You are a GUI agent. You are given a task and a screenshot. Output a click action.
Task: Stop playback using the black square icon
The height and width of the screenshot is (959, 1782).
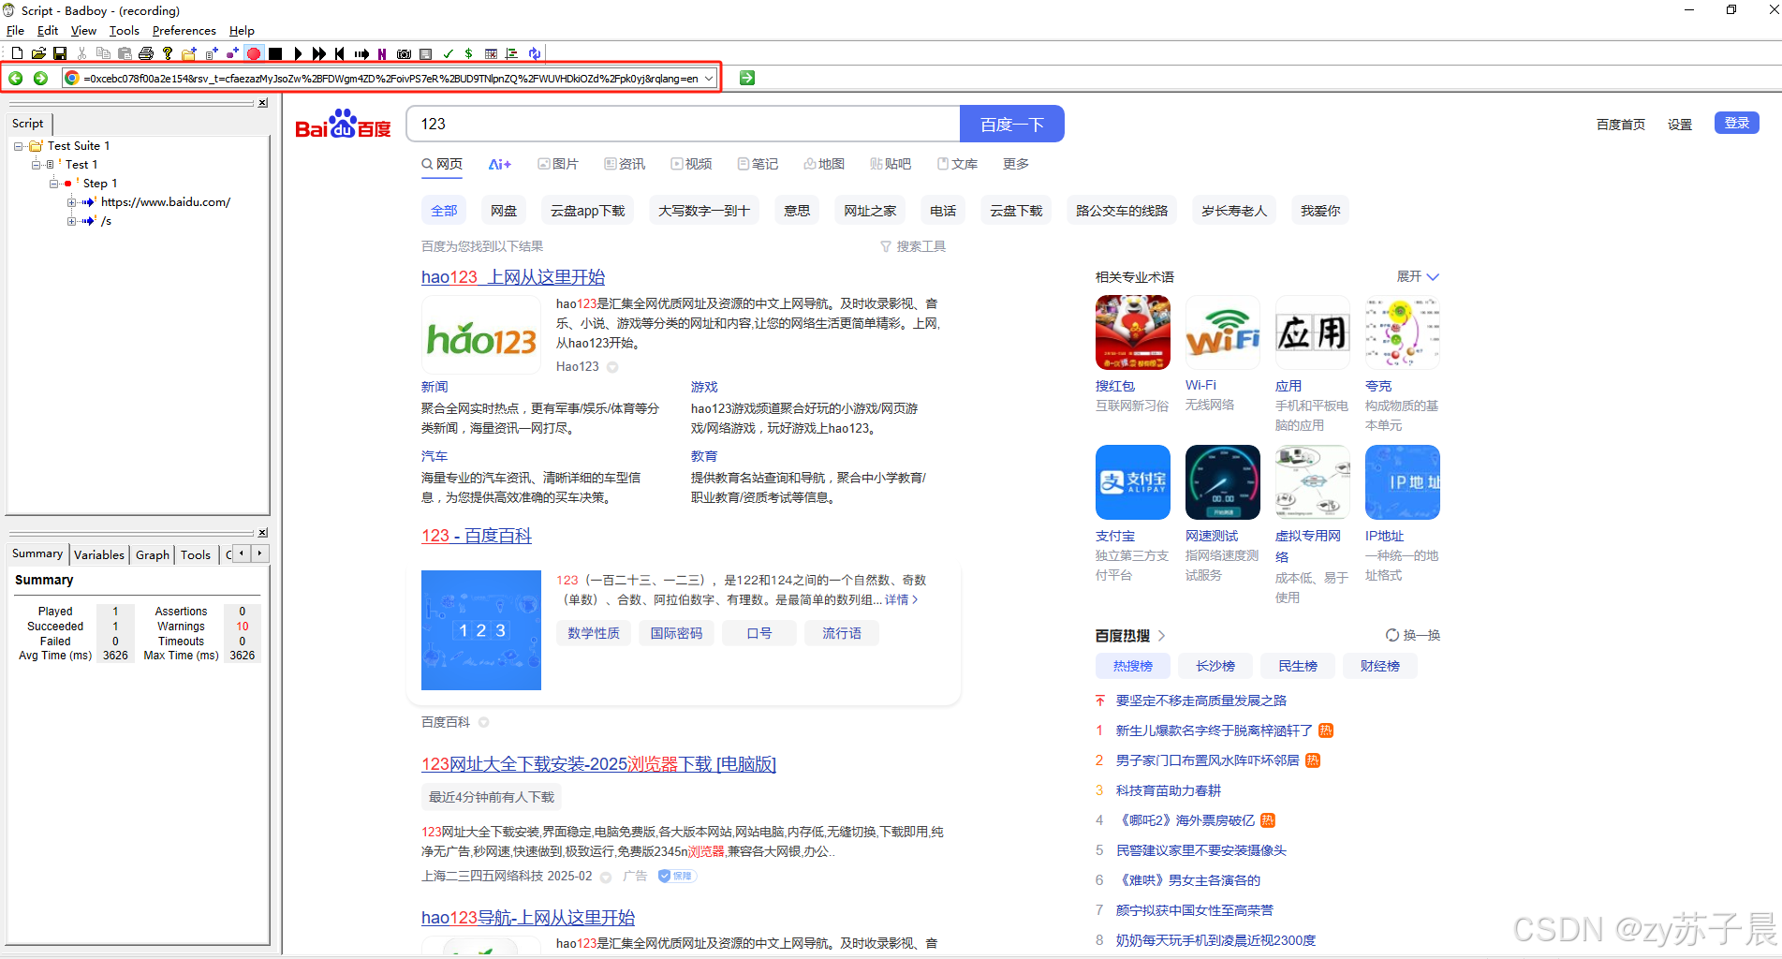(x=275, y=53)
